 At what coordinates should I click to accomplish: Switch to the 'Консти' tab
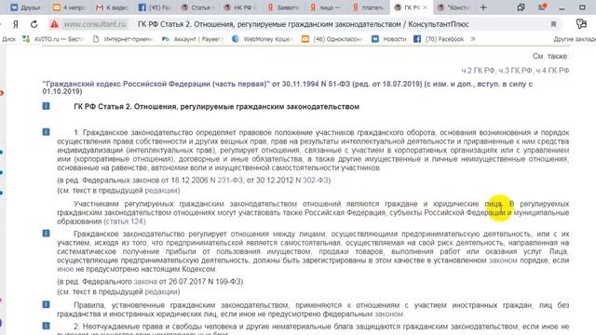pos(454,7)
